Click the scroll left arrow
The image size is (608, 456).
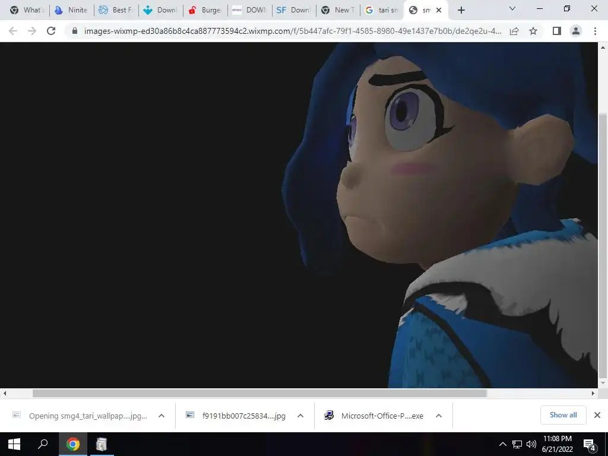(5, 393)
